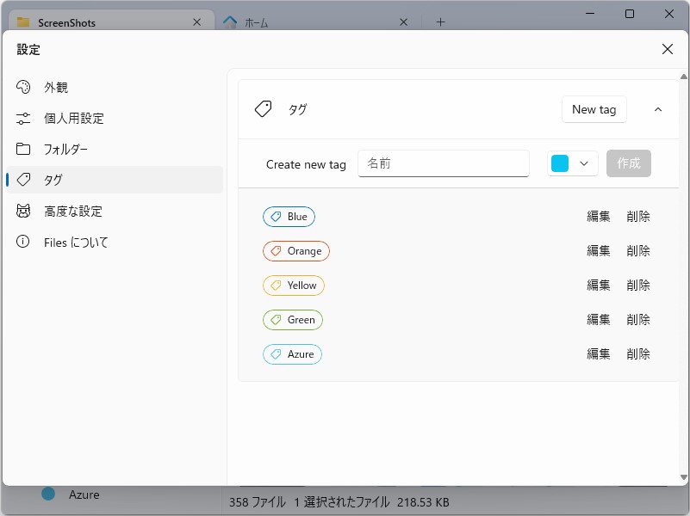Click 編集 next to the Green tag

click(598, 319)
